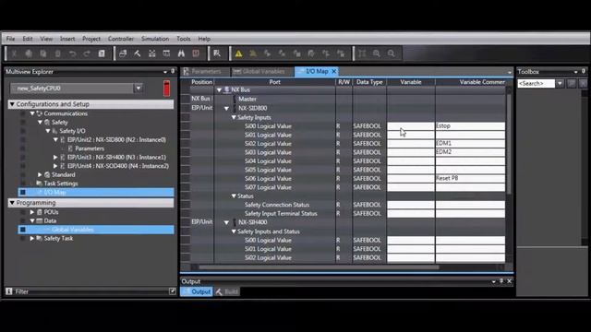
Task: Click the Cut icon in the toolbar
Action: [14, 53]
